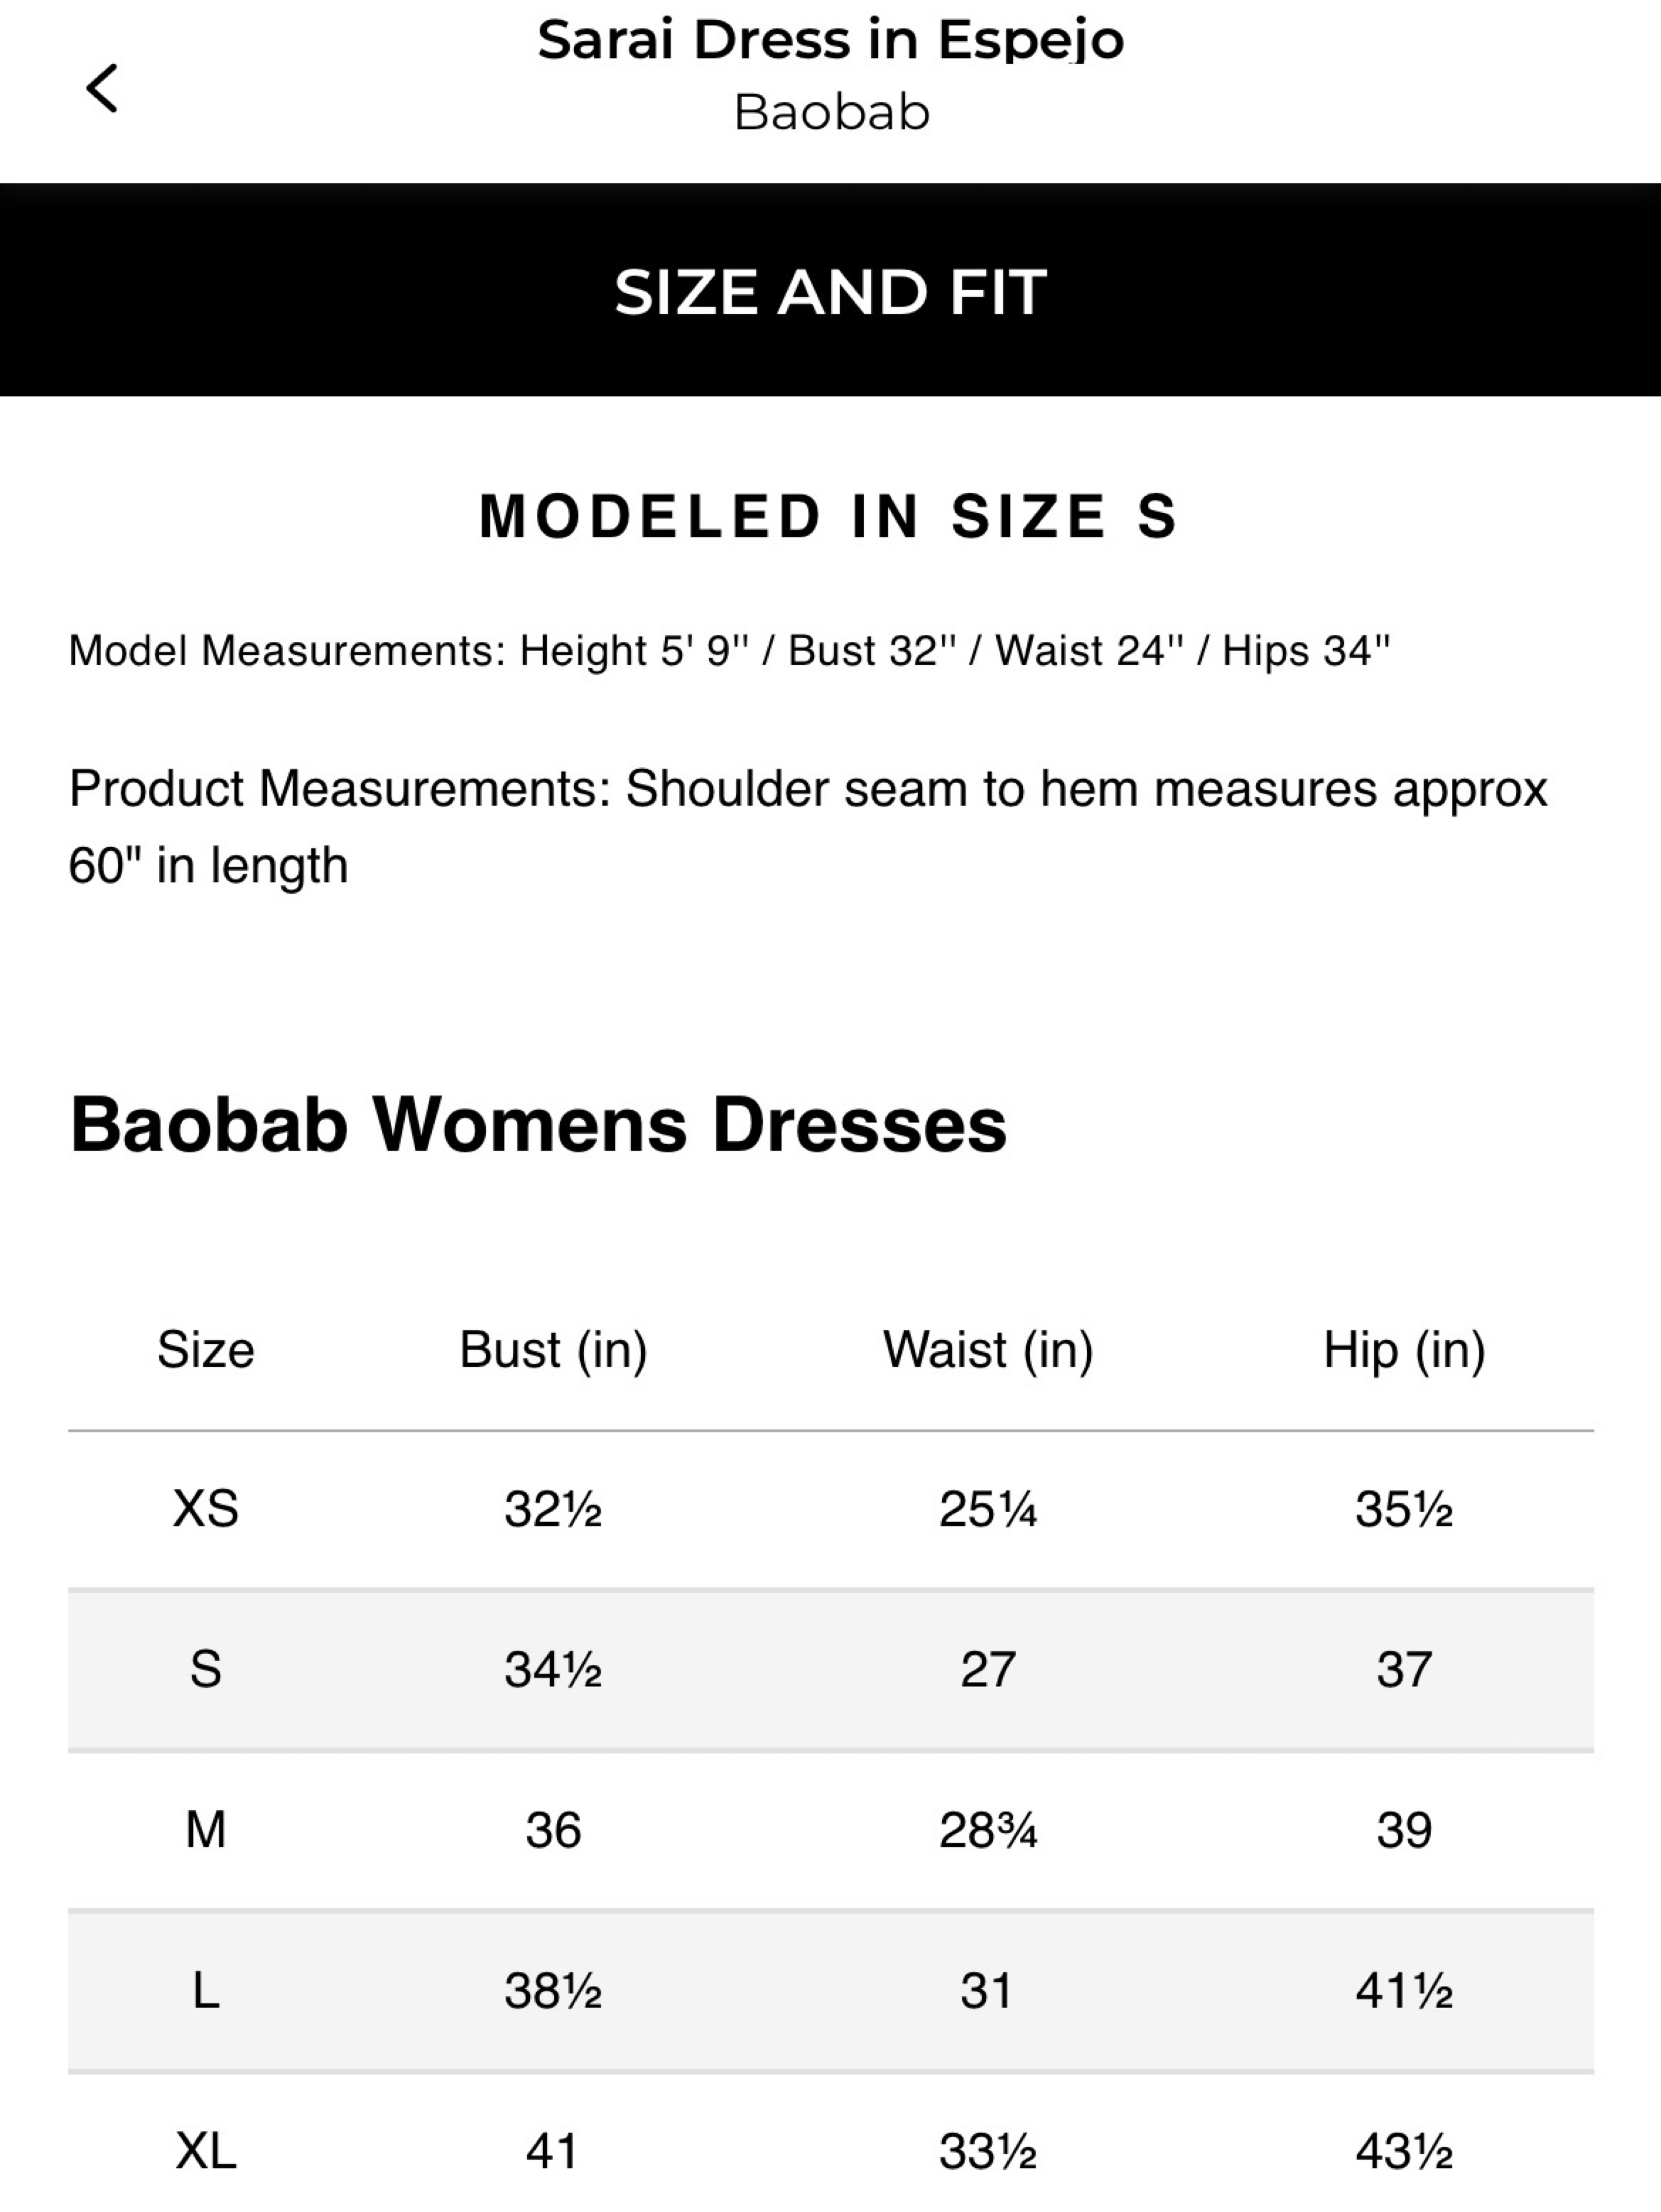This screenshot has width=1661, height=2212.
Task: Select the Baobab Womens Dresses heading
Action: pyautogui.click(x=538, y=1125)
